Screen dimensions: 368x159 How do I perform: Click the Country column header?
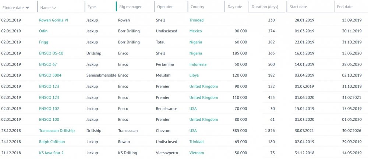197,7
